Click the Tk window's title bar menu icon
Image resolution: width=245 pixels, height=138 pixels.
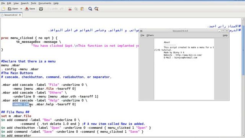(x=141, y=31)
